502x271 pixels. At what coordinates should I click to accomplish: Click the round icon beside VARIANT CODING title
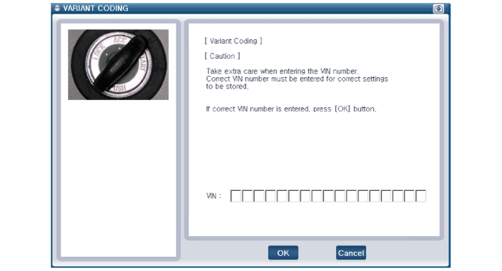[57, 8]
